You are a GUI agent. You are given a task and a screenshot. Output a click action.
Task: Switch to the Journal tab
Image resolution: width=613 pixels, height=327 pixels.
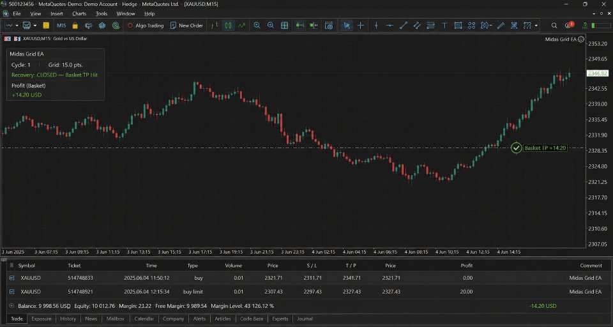(305, 319)
